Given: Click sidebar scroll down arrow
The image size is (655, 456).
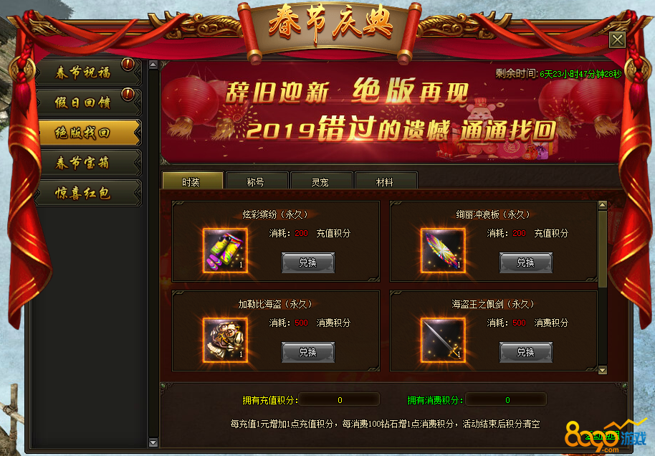Looking at the screenshot, I should [153, 442].
